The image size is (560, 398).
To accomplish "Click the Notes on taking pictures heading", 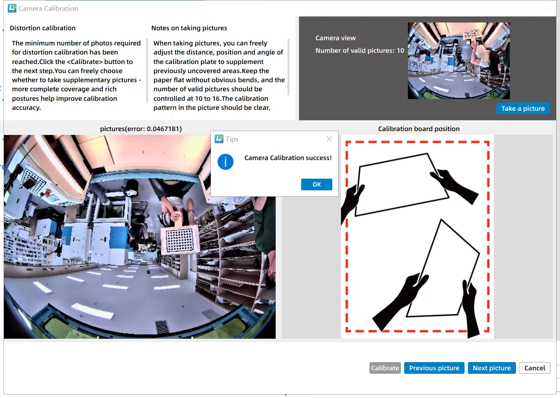I will [189, 28].
